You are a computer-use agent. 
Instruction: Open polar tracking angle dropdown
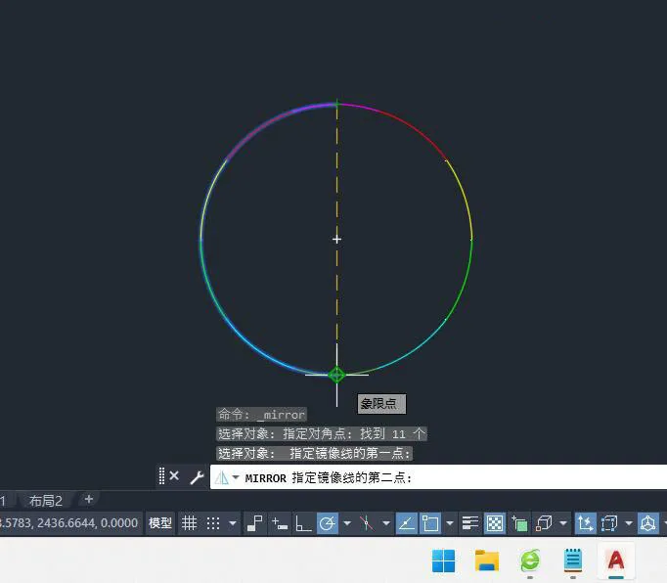[x=347, y=523]
